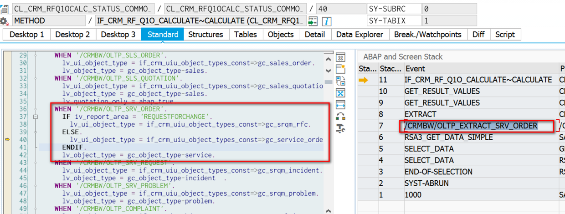Click the new tool icon with star
Screen dimensions: 565x214
pyautogui.click(x=340, y=69)
